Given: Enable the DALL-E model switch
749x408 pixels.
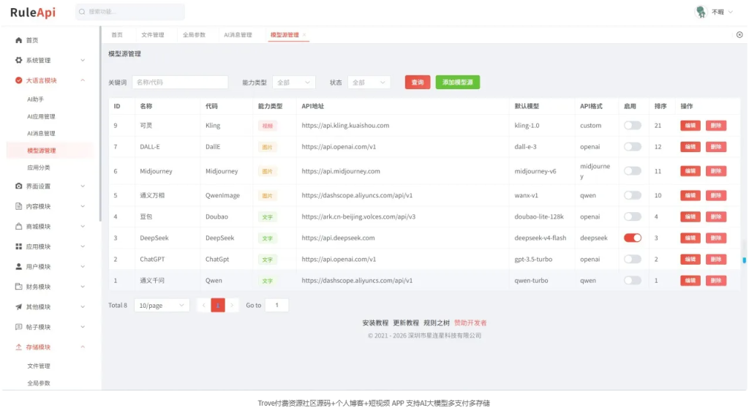Looking at the screenshot, I should pos(633,147).
